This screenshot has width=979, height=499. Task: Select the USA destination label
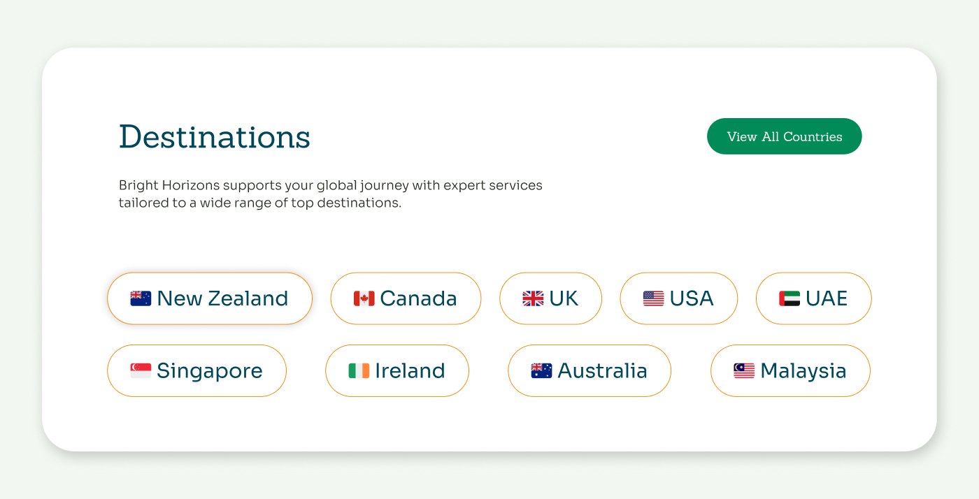pyautogui.click(x=692, y=298)
